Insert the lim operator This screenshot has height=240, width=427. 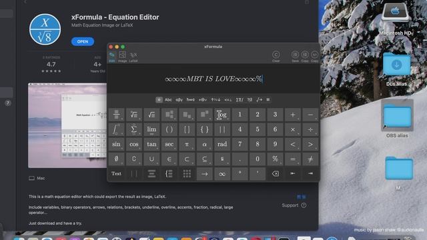(151, 129)
